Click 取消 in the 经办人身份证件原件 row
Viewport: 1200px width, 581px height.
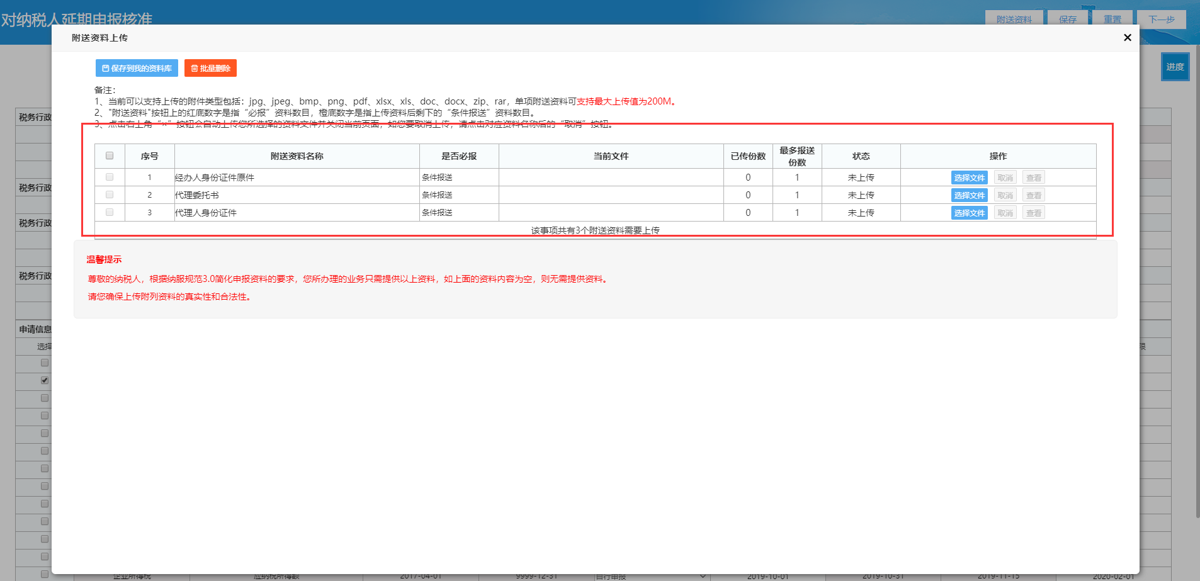coord(1005,178)
